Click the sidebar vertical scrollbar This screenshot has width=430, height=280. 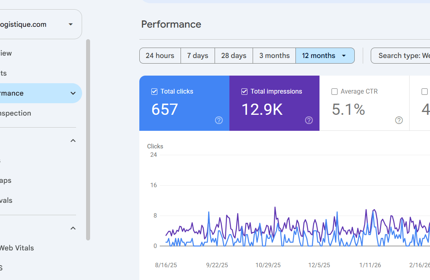click(88, 140)
